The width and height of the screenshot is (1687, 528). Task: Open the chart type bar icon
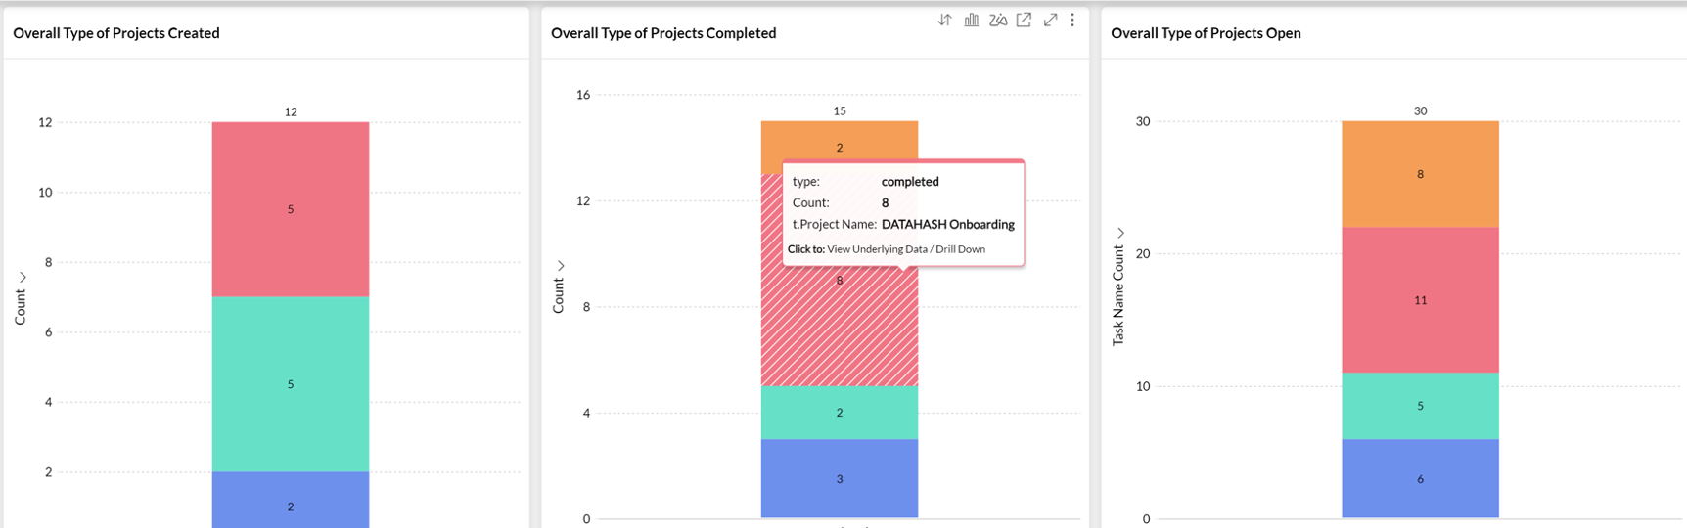tap(971, 20)
